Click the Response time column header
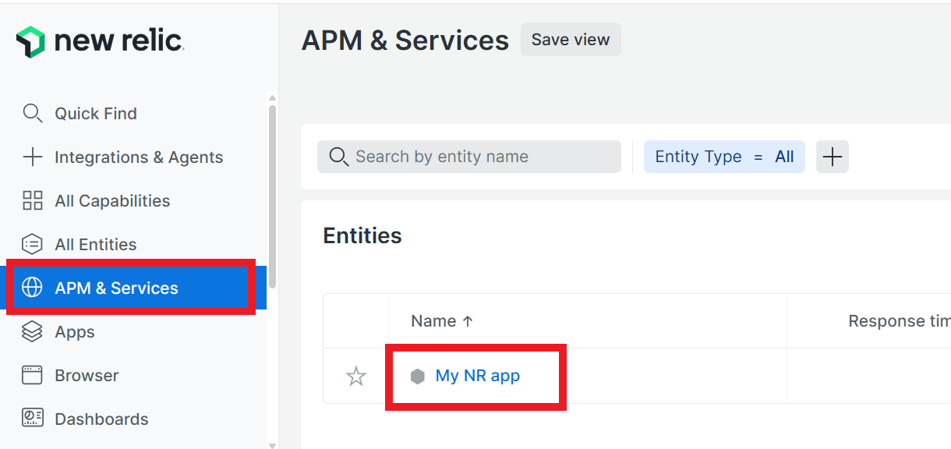This screenshot has width=951, height=449. pos(900,321)
